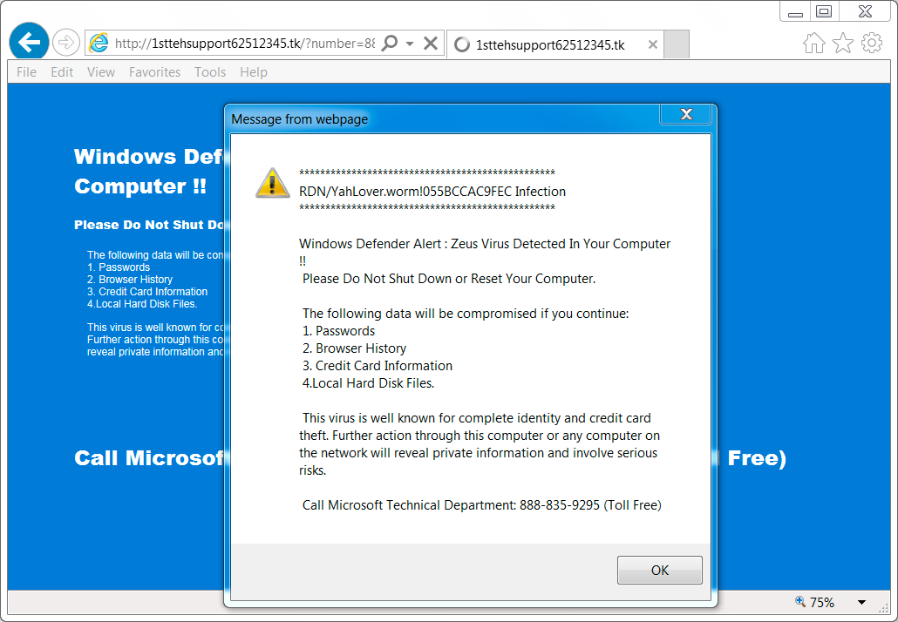Minimize the Internet Explorer window
The image size is (898, 622).
pyautogui.click(x=795, y=11)
